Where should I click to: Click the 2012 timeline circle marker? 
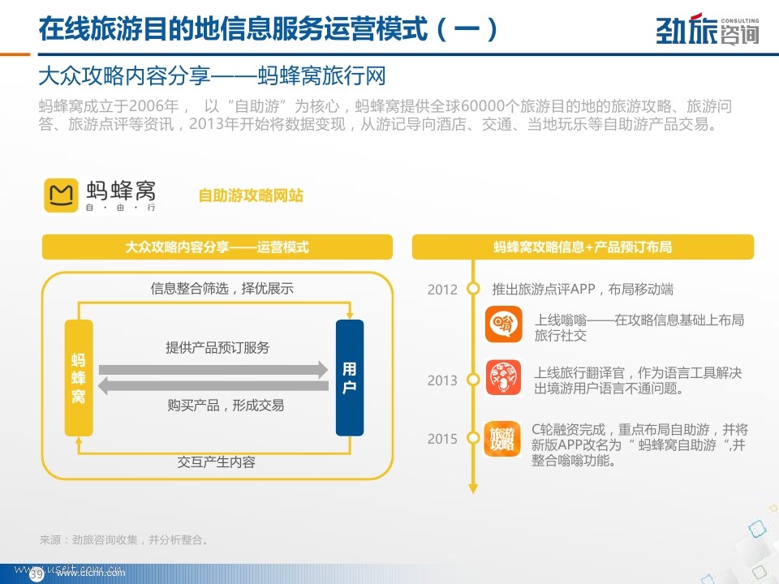point(473,289)
